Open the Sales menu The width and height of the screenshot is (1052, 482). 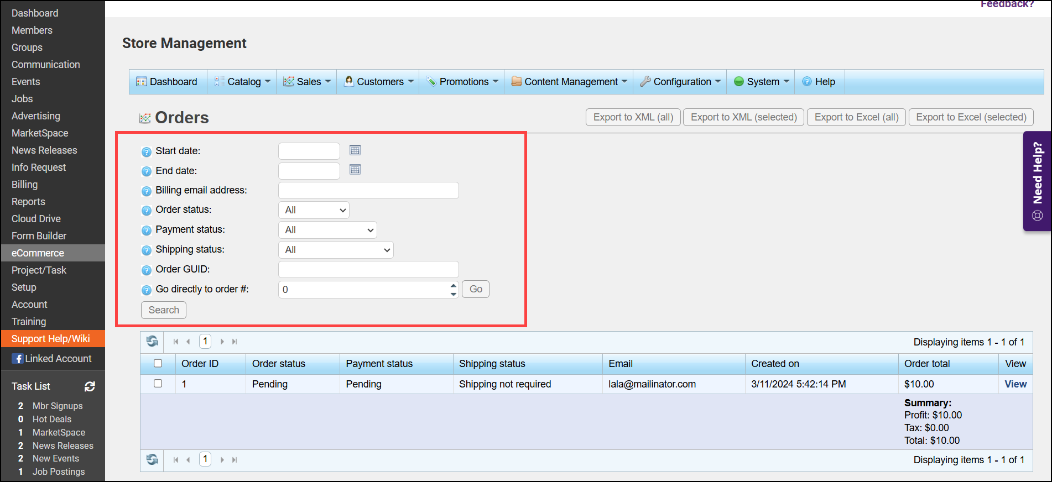308,82
